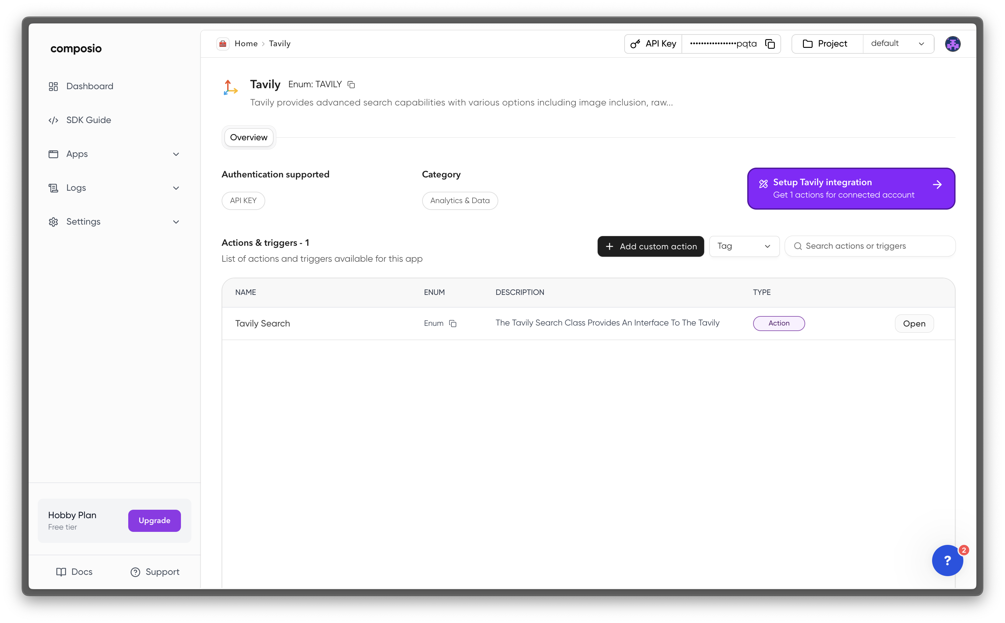Click the Project folder icon
The width and height of the screenshot is (1005, 623).
click(x=807, y=44)
